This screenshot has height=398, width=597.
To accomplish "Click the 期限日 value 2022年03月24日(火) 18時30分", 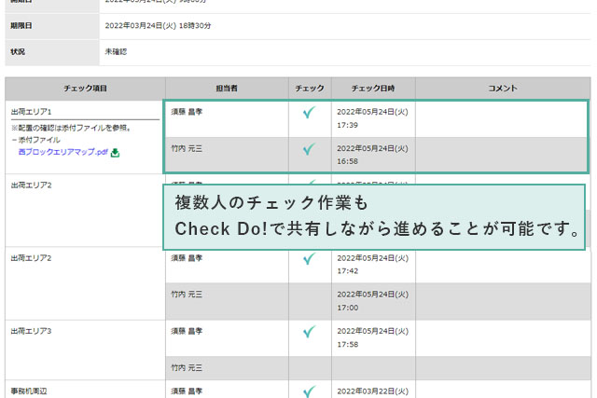I will tap(158, 26).
